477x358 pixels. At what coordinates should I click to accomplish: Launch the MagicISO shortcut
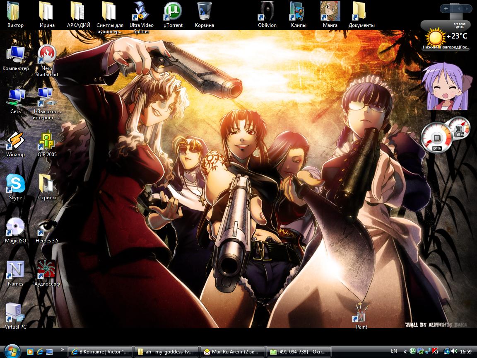pyautogui.click(x=15, y=230)
